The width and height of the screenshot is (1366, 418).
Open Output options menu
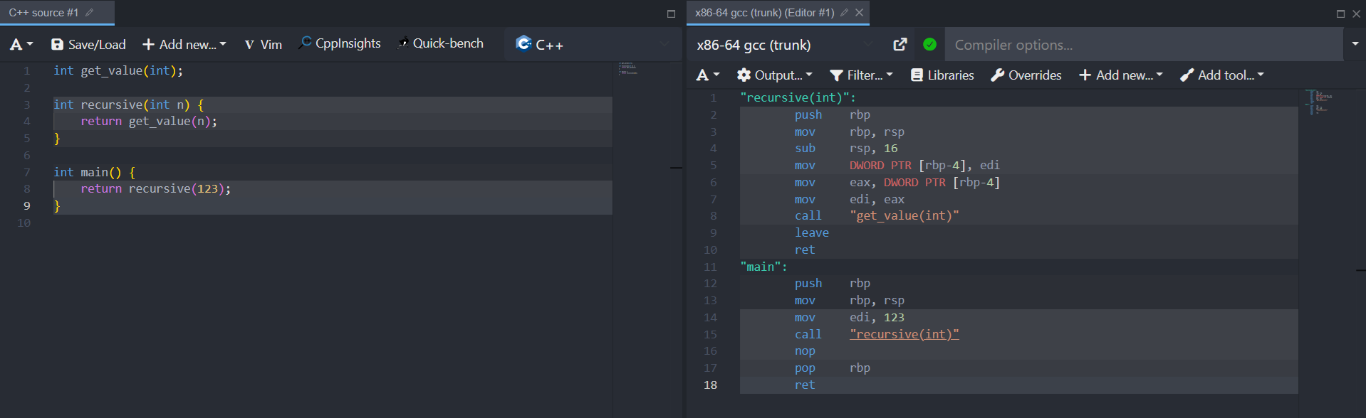774,75
